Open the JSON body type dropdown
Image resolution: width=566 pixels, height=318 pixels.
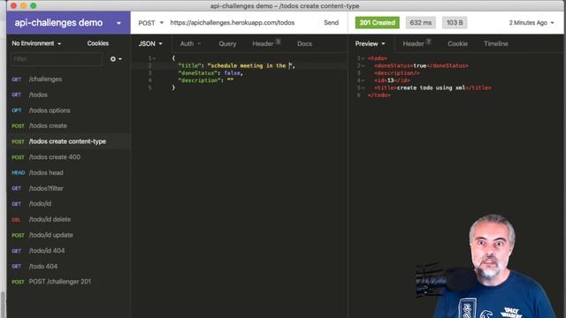click(150, 43)
